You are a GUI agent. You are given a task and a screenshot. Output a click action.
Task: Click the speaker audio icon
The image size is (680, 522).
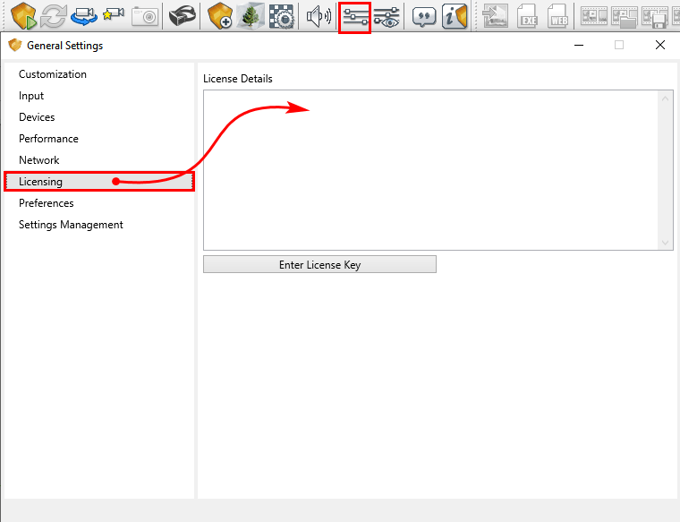pyautogui.click(x=319, y=16)
